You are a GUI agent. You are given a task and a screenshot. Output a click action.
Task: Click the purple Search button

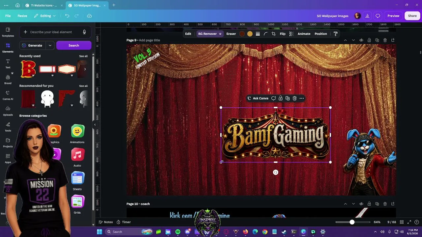74,45
